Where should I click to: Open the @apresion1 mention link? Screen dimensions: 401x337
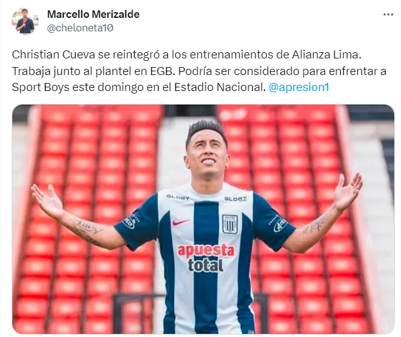(x=299, y=87)
